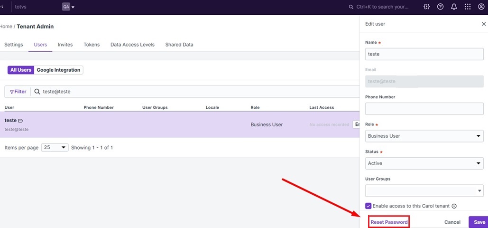Click the Ctrl+K global search box
The height and width of the screenshot is (228, 488).
(382, 7)
